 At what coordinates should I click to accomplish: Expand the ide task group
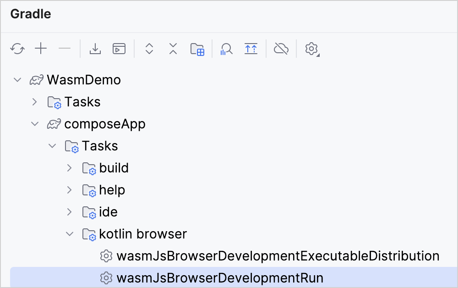69,212
